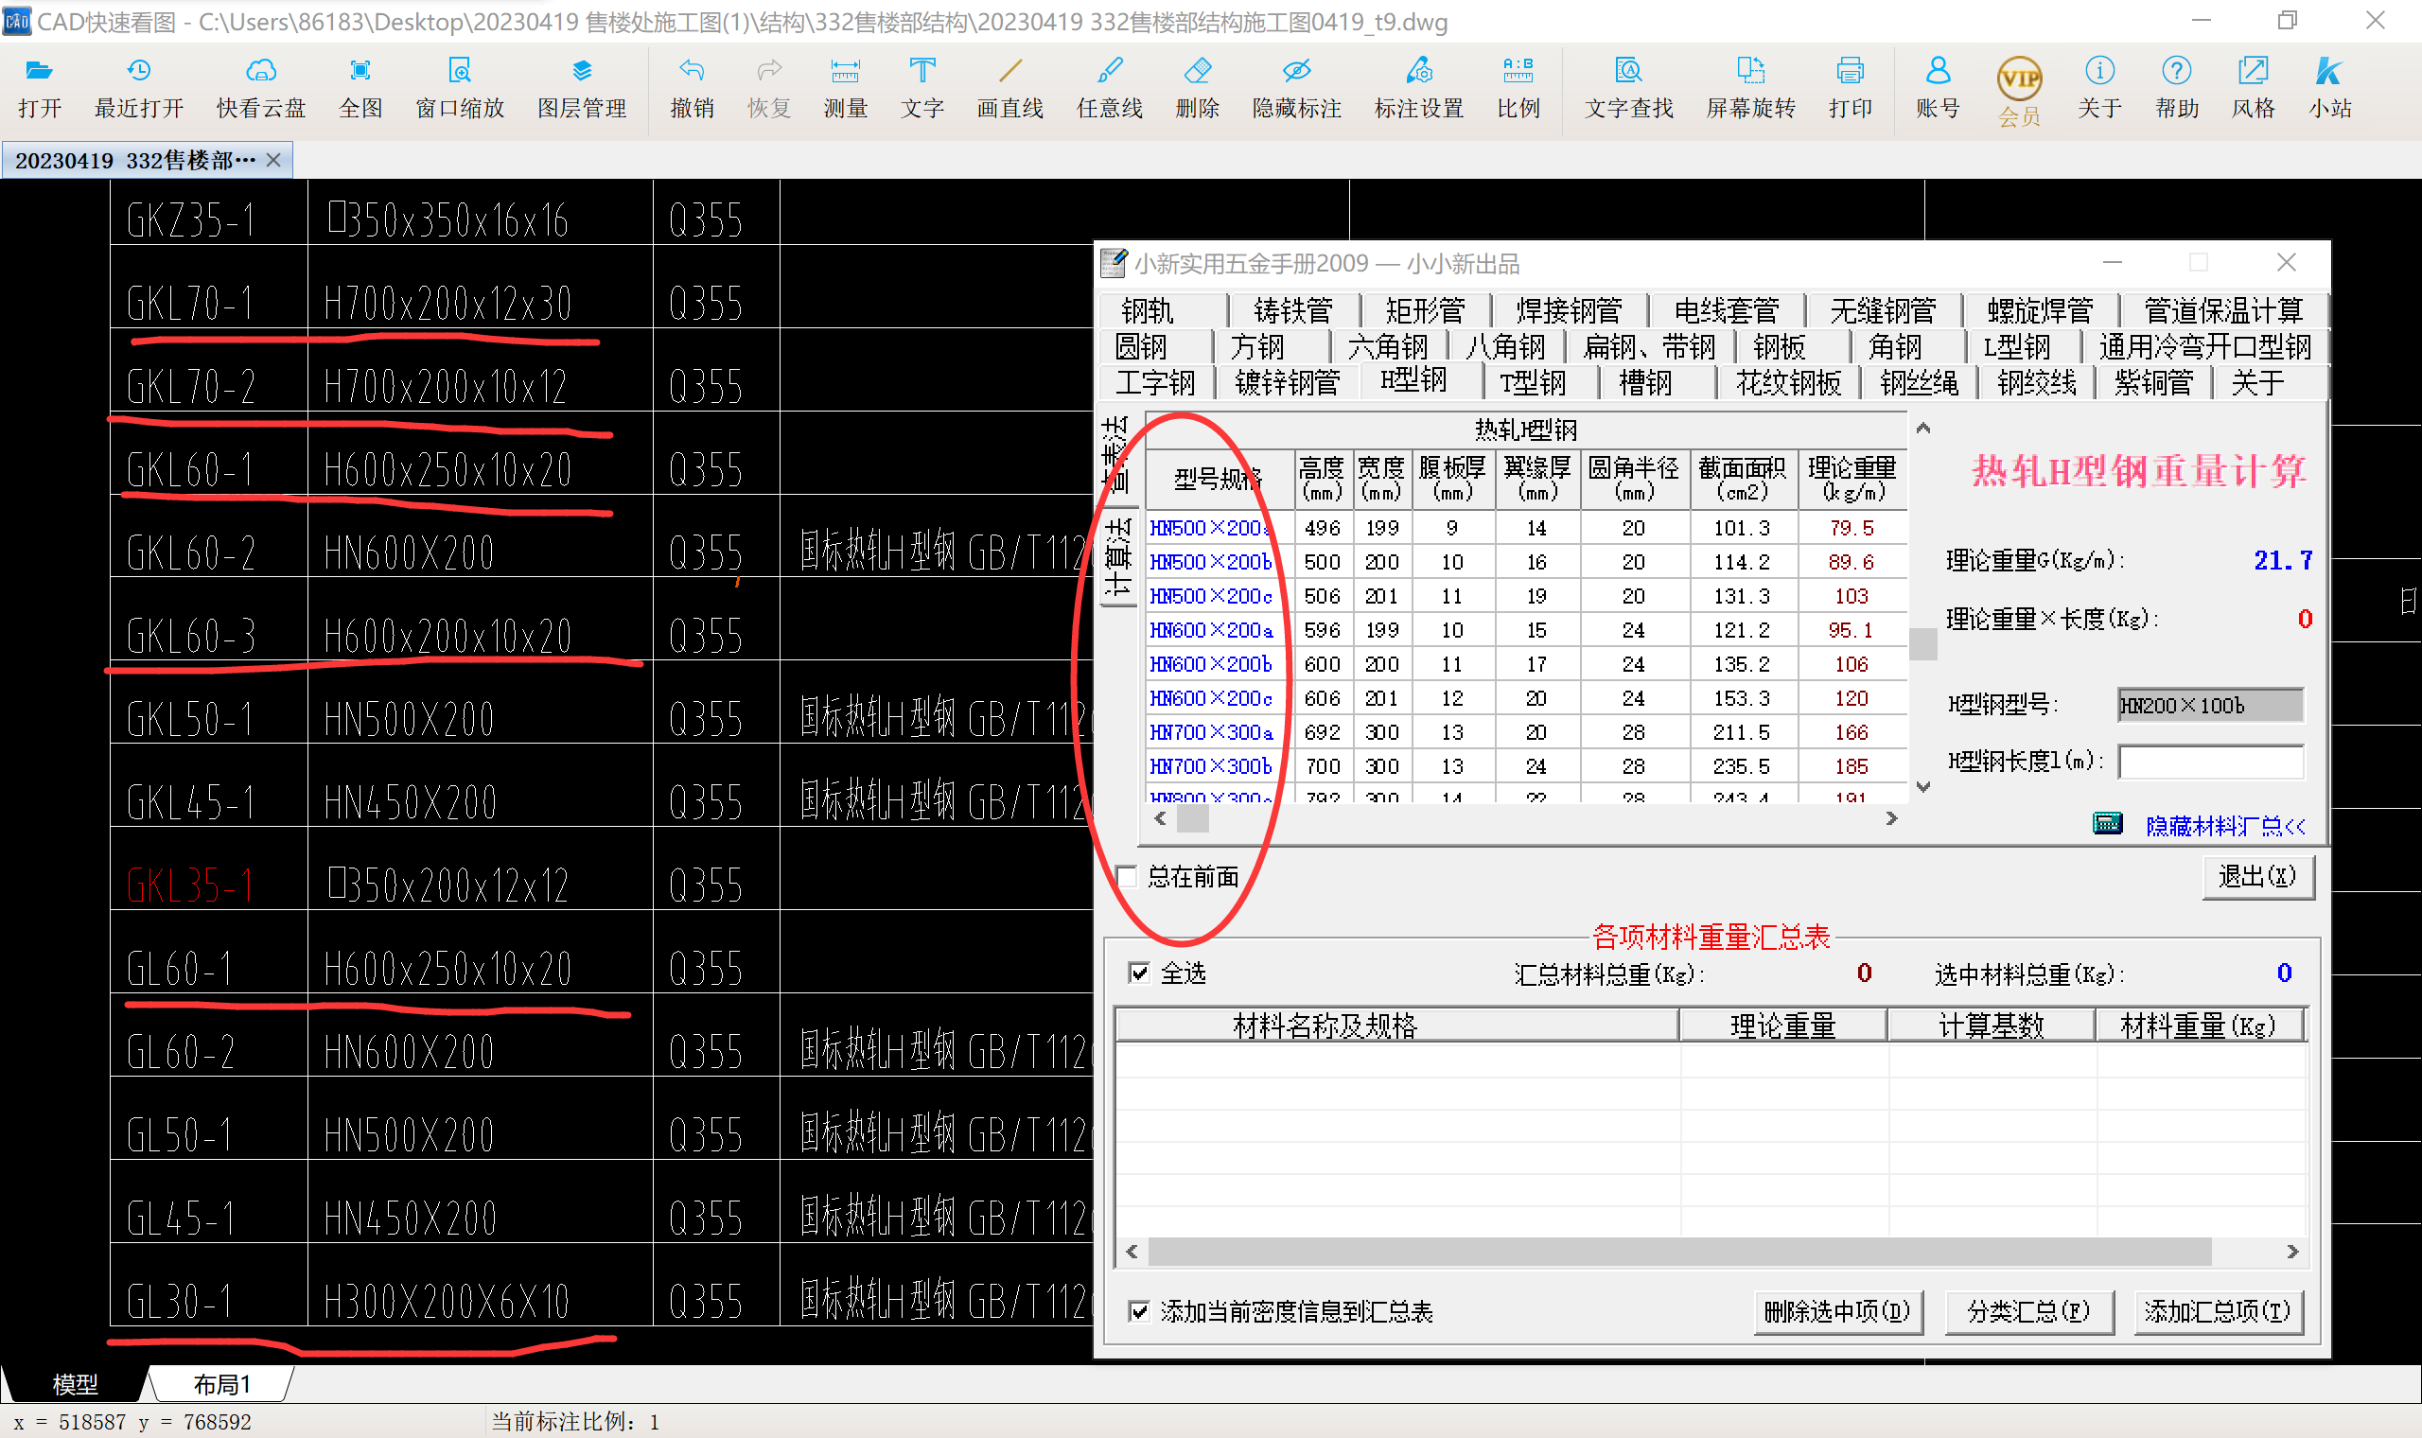Click 删除选中项(D) button
This screenshot has height=1438, width=2422.
coord(1837,1312)
